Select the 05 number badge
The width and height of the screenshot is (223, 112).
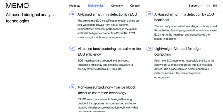[x=73, y=87]
